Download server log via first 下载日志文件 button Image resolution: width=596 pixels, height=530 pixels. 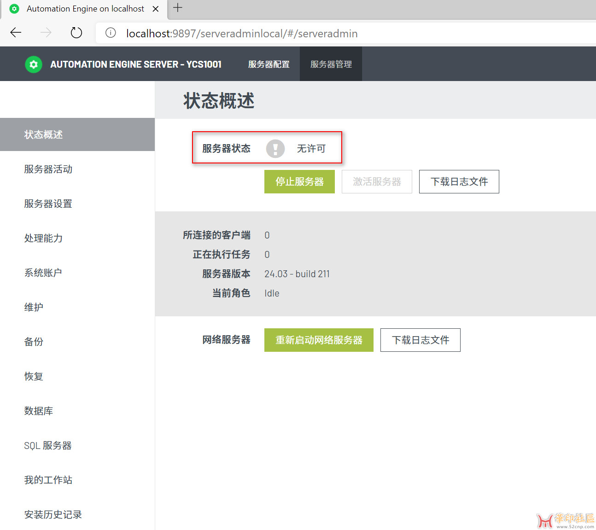(x=459, y=182)
